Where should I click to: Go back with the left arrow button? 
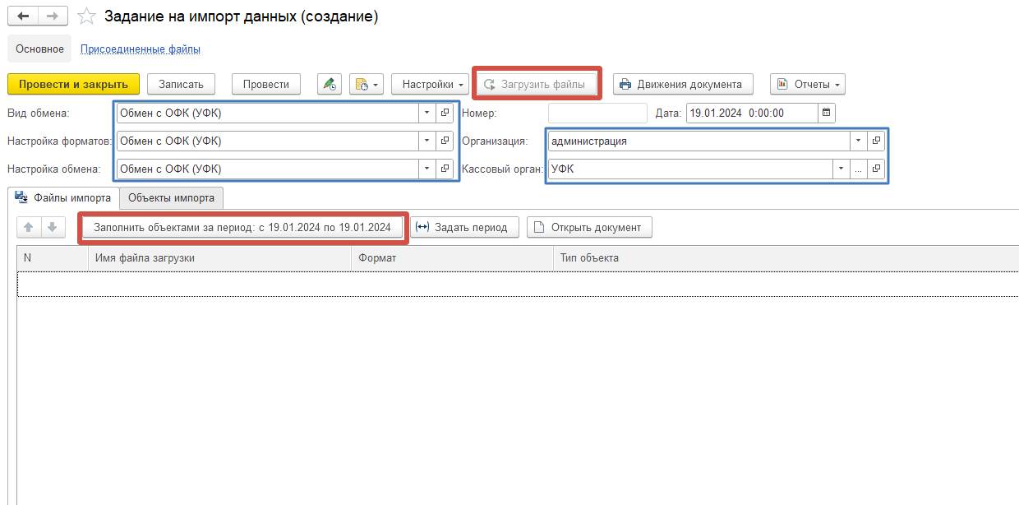point(23,16)
